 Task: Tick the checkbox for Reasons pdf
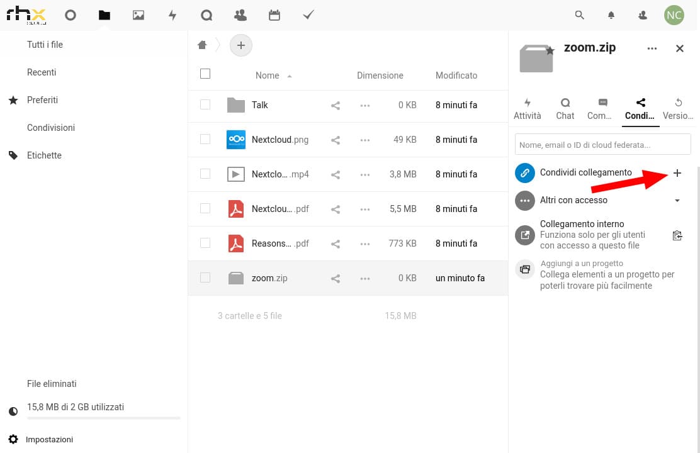coord(205,243)
